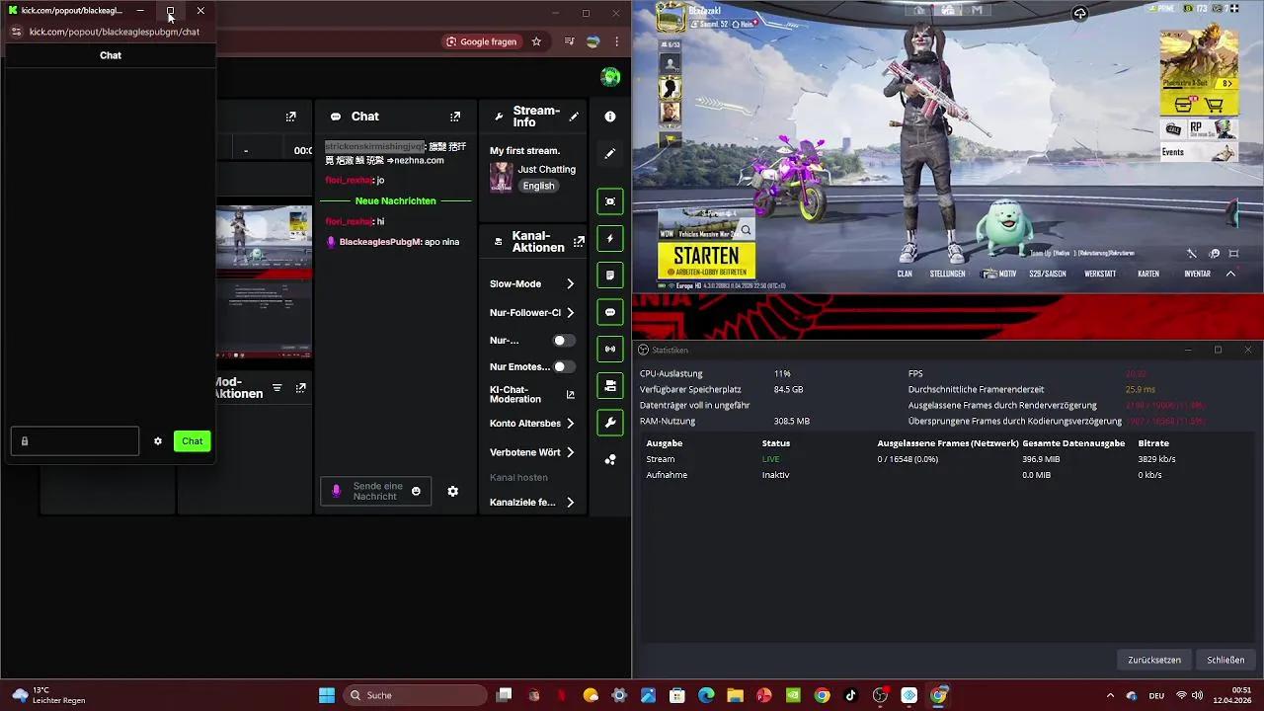
Task: Pop out the Chat panel in Kick dashboard
Action: pyautogui.click(x=455, y=117)
